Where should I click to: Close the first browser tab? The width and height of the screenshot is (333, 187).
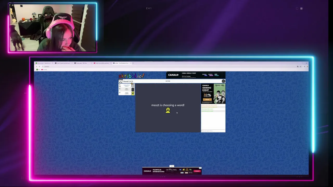[53, 63]
